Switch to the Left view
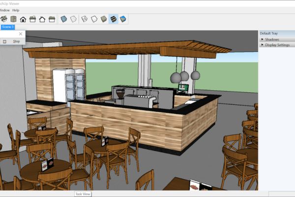Image resolution: width=295 pixels, height=197 pixels. click(x=52, y=19)
